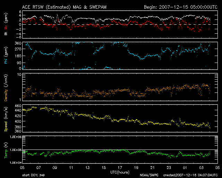Image resolution: width=222 pixels, height=178 pixels.
Task: Click the 'created:2007-12-16 04:07:04UTC' timestamp
Action: pyautogui.click(x=190, y=175)
